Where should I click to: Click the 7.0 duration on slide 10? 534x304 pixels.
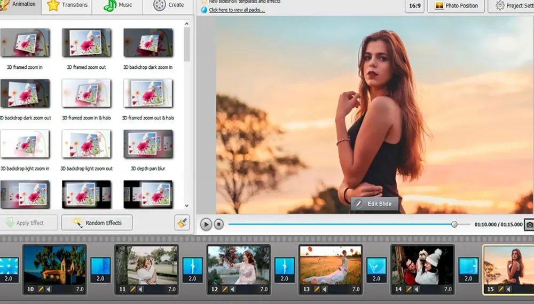80,290
